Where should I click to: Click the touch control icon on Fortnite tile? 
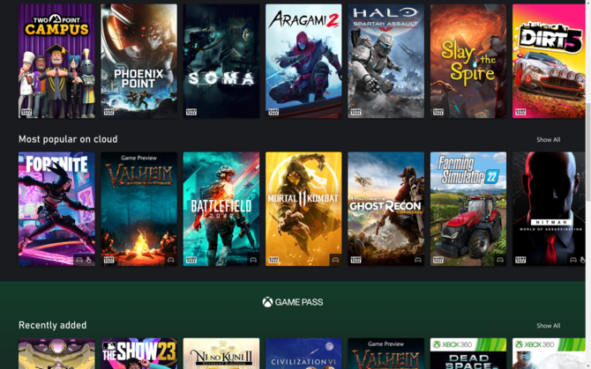pyautogui.click(x=88, y=260)
